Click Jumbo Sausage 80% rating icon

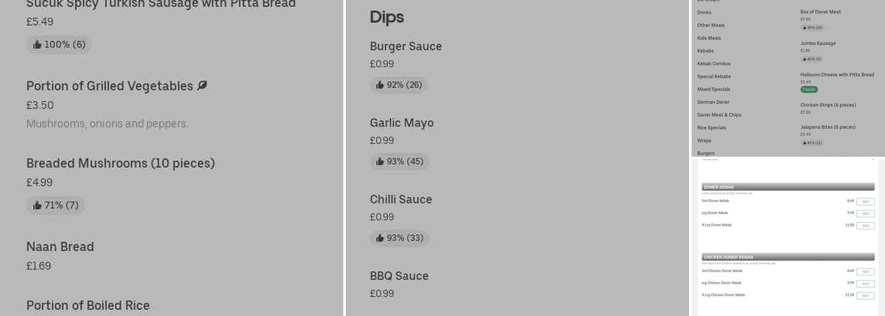tap(805, 59)
